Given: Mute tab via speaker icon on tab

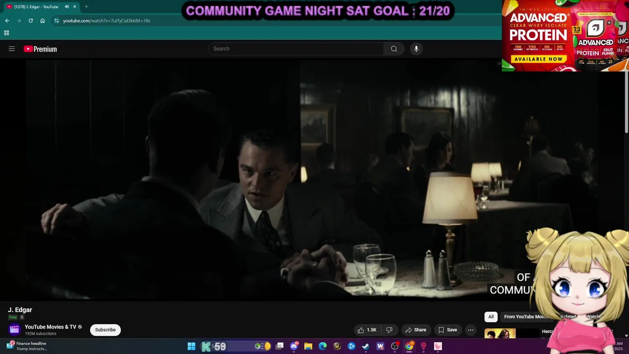Looking at the screenshot, I should [x=67, y=7].
